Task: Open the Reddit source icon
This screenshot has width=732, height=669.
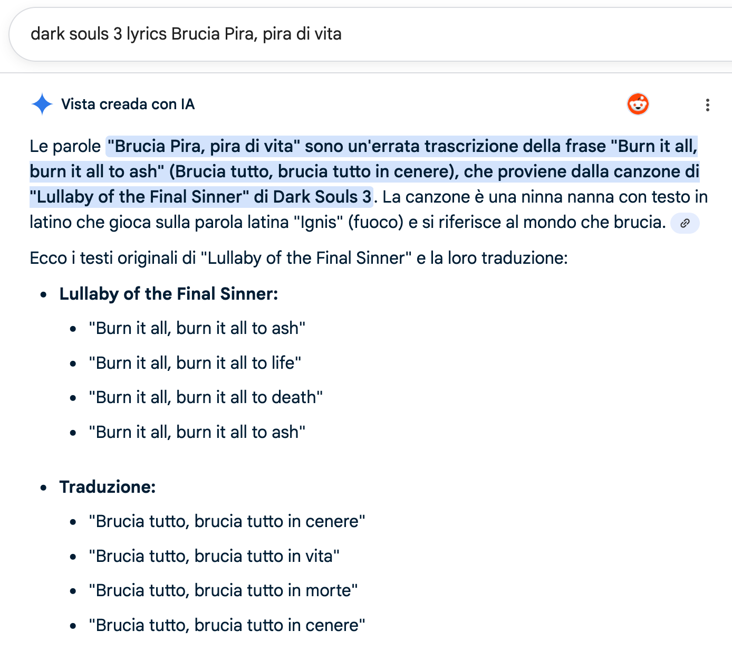Action: point(638,104)
